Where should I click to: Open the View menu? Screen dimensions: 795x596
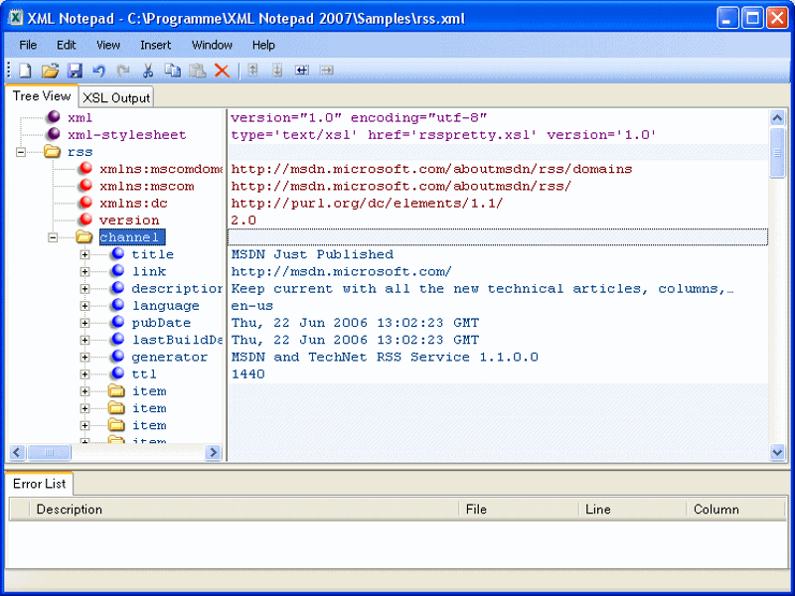[x=107, y=45]
